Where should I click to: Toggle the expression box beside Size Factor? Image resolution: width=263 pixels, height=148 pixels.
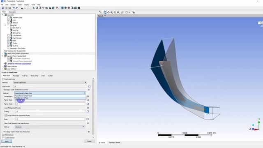tap(89, 86)
